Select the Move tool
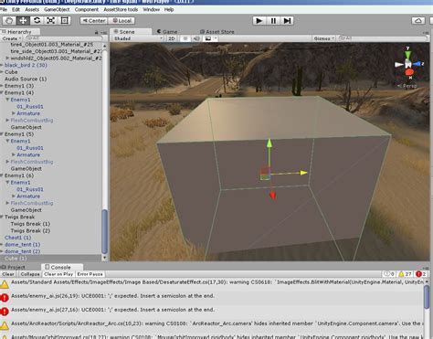Screen dimensions: 433x339 tap(23, 21)
